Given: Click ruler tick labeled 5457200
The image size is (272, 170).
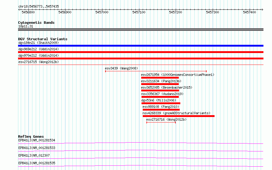Looking at the screenshot, I should [x=175, y=12].
